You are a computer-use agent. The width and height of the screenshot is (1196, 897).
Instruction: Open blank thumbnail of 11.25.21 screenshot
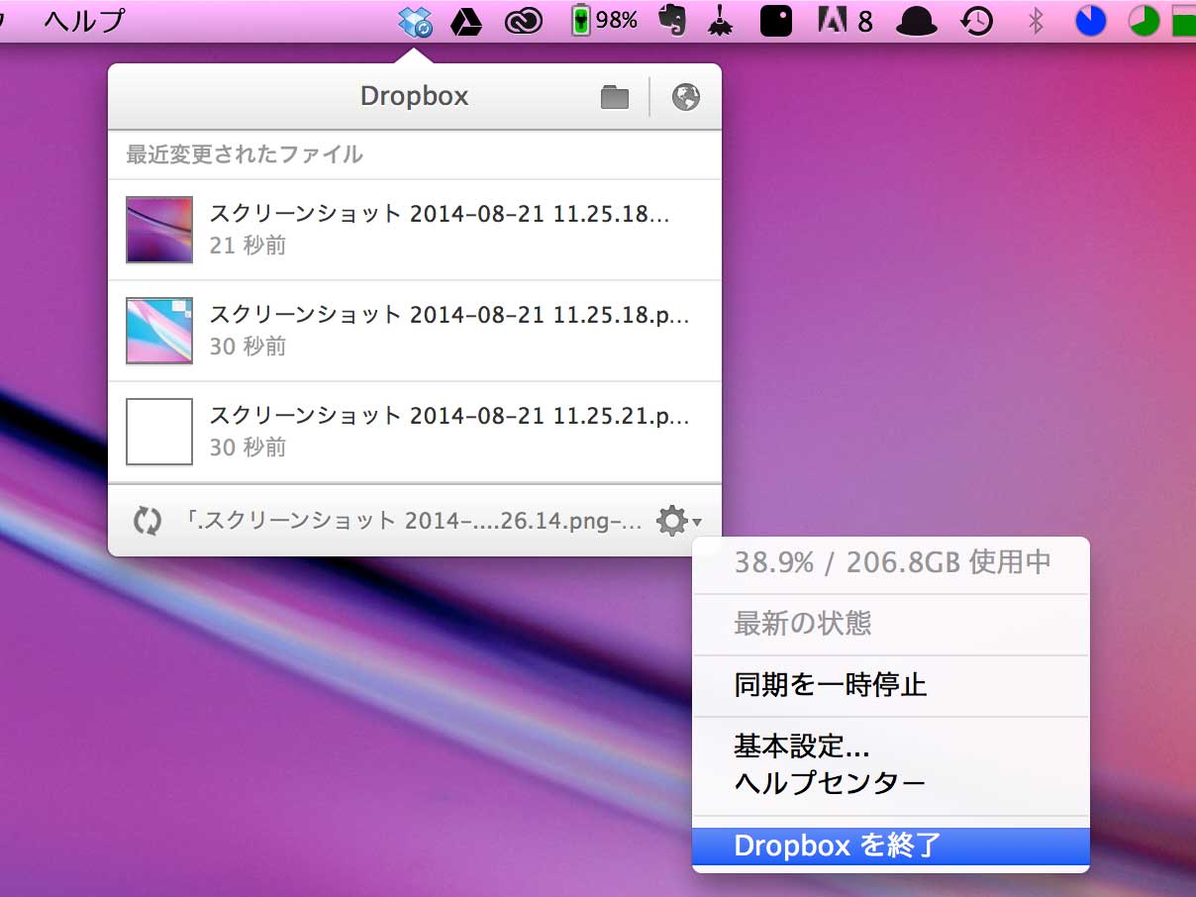point(159,432)
